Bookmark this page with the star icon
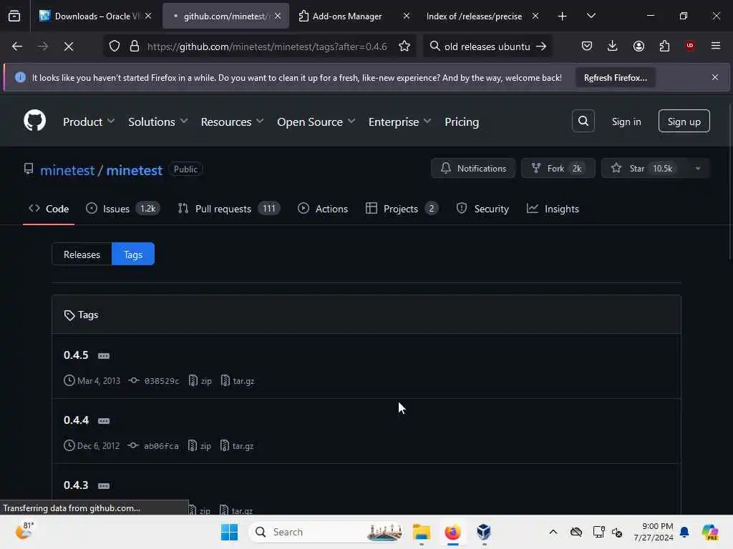Screen dimensions: 733x549 click(404, 46)
